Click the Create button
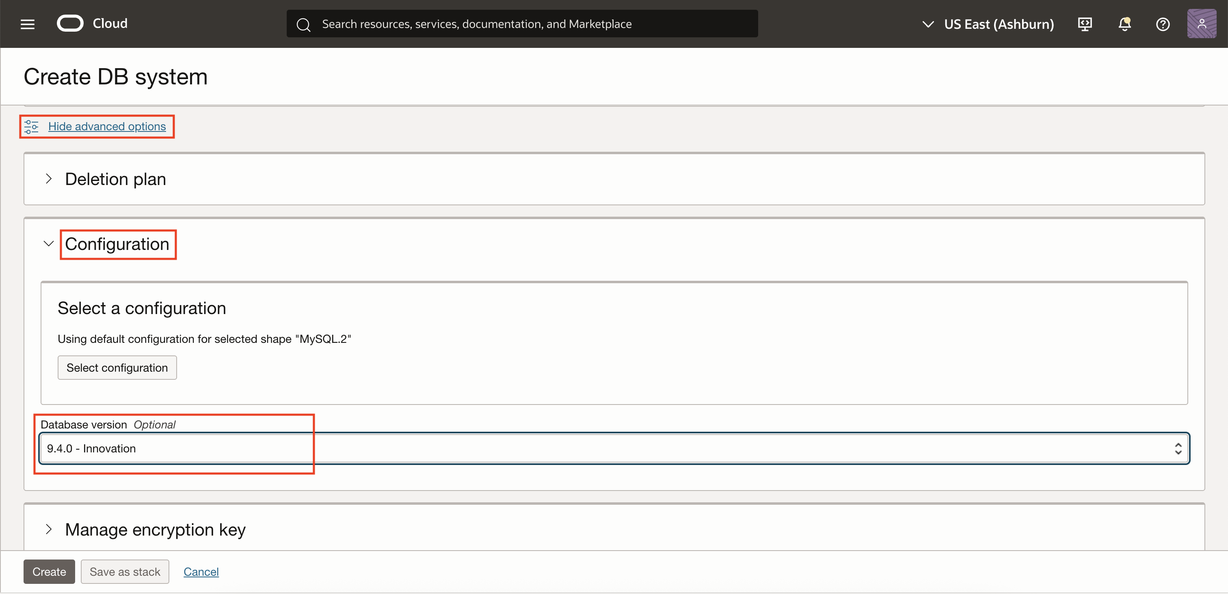The height and width of the screenshot is (594, 1228). pos(49,572)
